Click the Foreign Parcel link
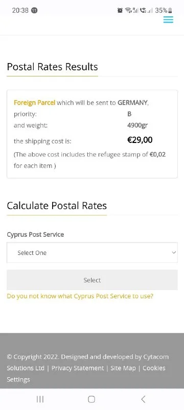184x410 pixels. (34, 102)
